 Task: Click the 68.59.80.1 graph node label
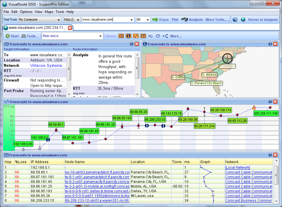pos(56,125)
